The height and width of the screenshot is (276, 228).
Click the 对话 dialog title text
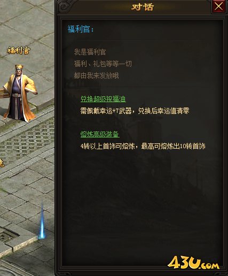click(x=142, y=7)
